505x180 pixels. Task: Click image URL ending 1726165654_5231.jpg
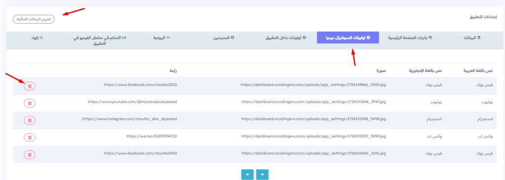pos(313,153)
